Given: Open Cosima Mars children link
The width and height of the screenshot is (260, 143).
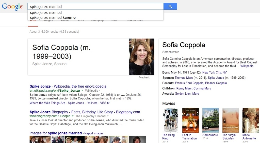Looking at the screenshot, I should click(x=202, y=88).
